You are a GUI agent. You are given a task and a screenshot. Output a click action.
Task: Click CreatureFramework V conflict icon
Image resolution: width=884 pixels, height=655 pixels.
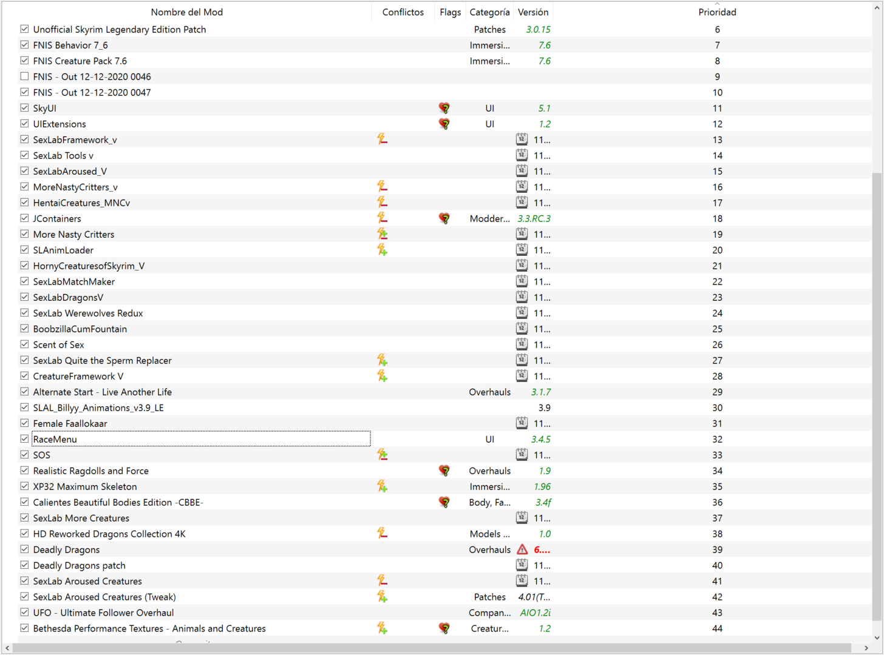[382, 376]
